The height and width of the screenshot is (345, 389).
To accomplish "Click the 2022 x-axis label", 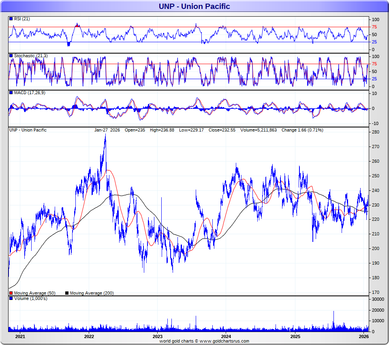I will pos(89,336).
